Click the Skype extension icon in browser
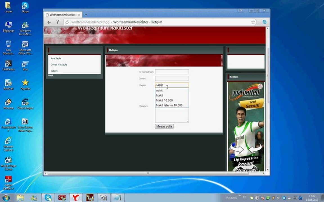Viewport: 324px width, 202px height. tap(264, 22)
